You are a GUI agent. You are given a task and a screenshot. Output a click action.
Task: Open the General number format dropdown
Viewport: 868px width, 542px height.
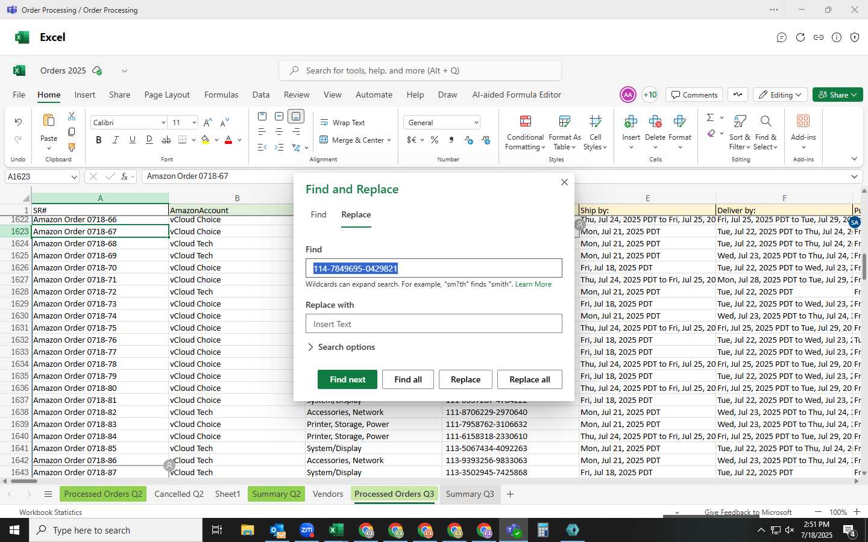click(476, 123)
